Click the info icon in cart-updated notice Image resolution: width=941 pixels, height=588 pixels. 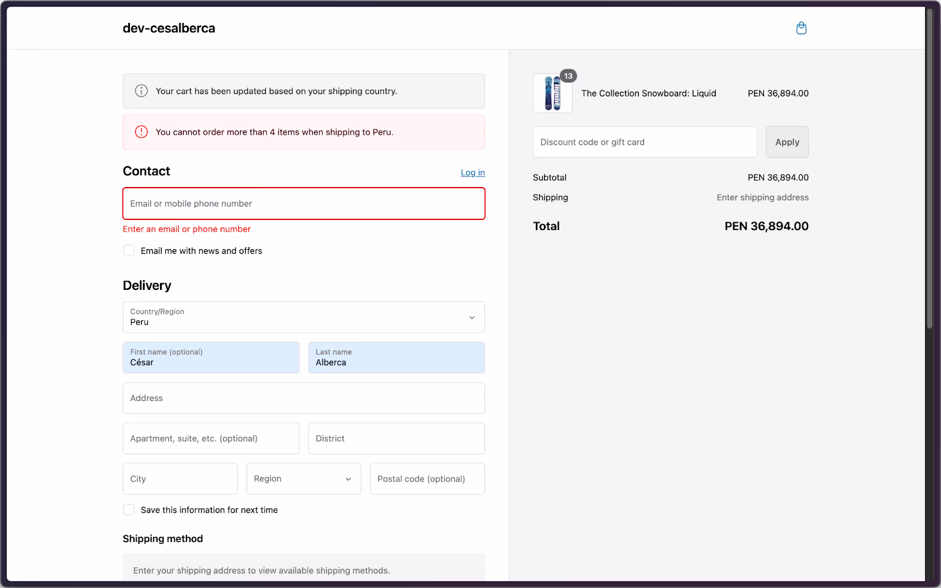[x=141, y=91]
